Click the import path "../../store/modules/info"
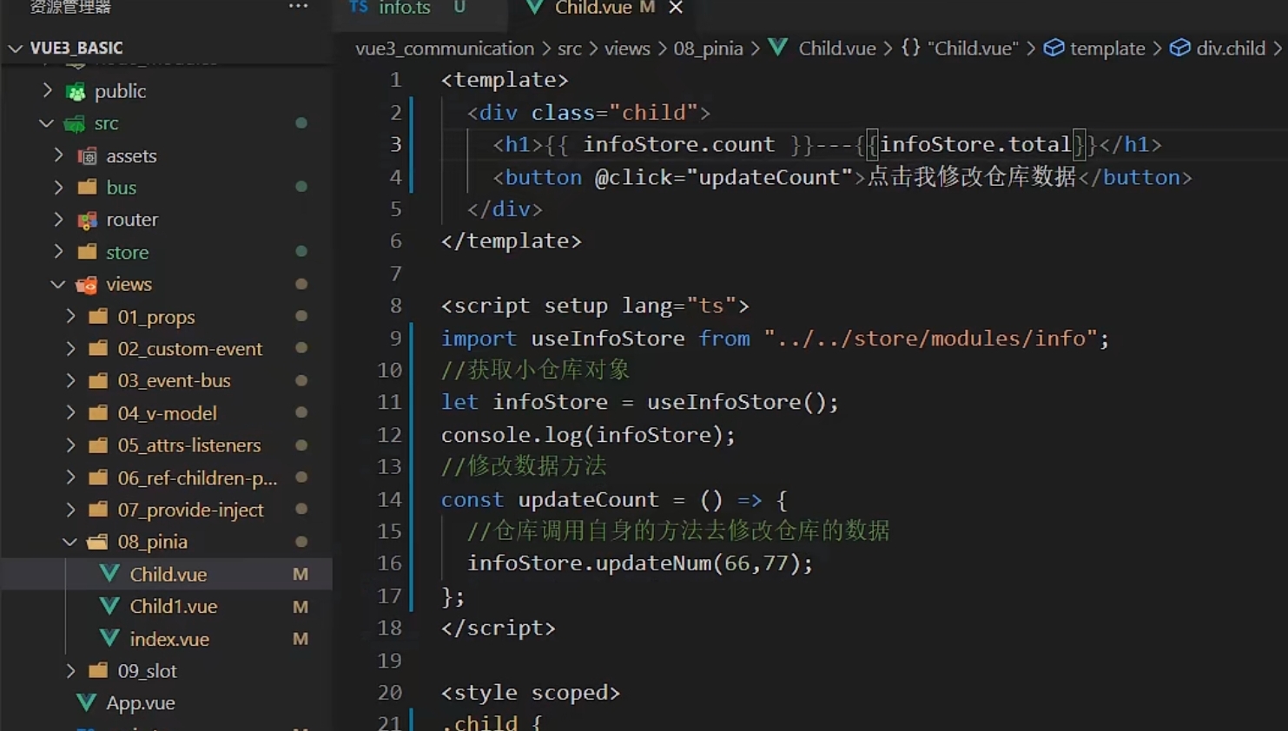The height and width of the screenshot is (731, 1288). [930, 339]
